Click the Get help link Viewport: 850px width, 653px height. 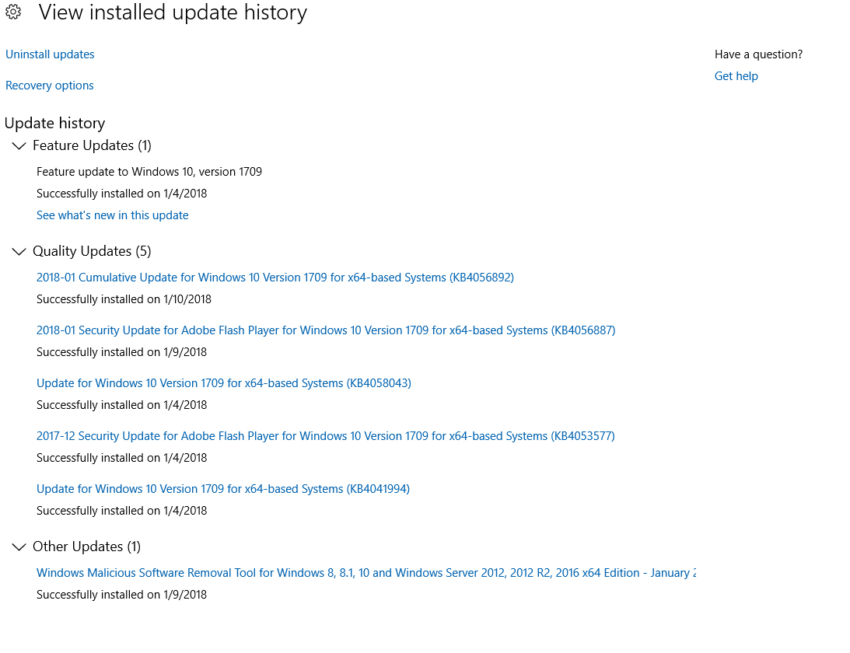[736, 76]
